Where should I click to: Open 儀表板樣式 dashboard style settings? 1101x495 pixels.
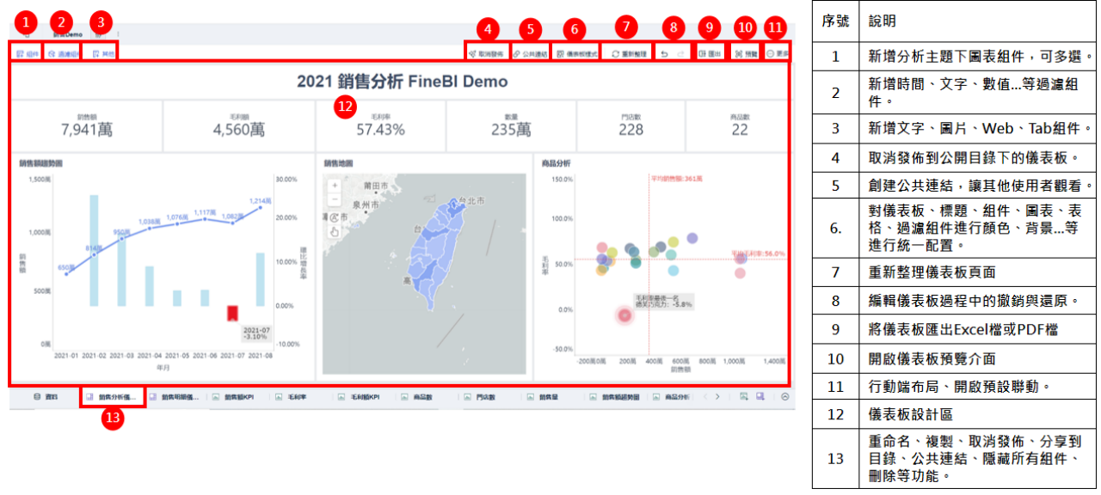[576, 53]
